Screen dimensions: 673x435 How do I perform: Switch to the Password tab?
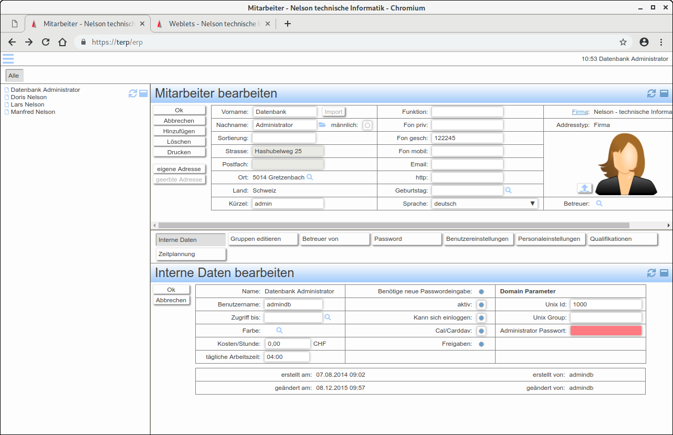pyautogui.click(x=407, y=239)
